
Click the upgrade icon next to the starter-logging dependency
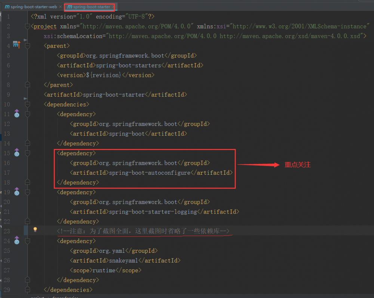pos(16,192)
